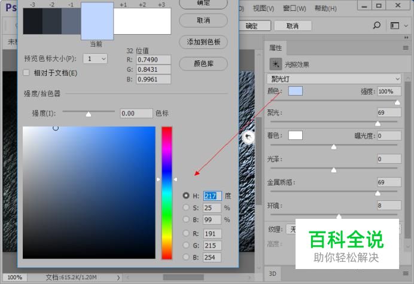The image size is (414, 284).
Task: Switch to the 属性 panel tab
Action: [x=275, y=48]
